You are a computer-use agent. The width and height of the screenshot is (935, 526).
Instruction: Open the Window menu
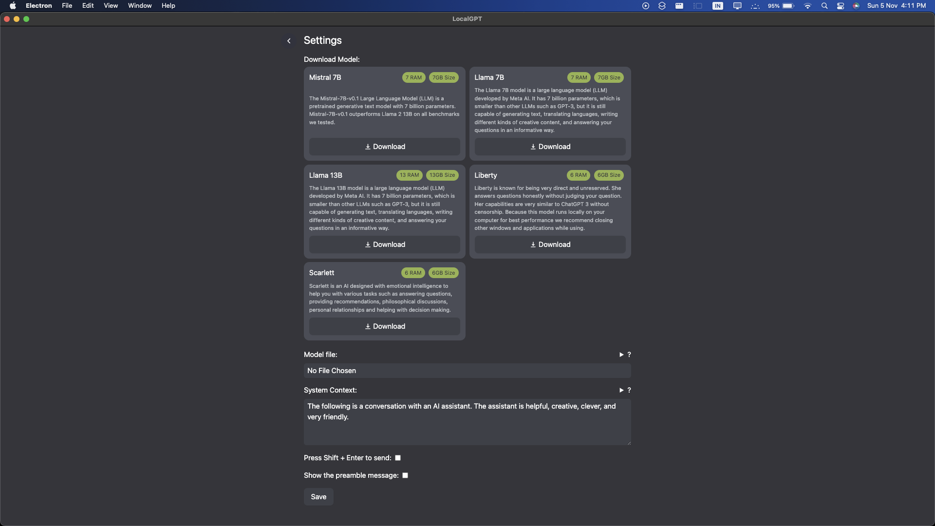(140, 6)
